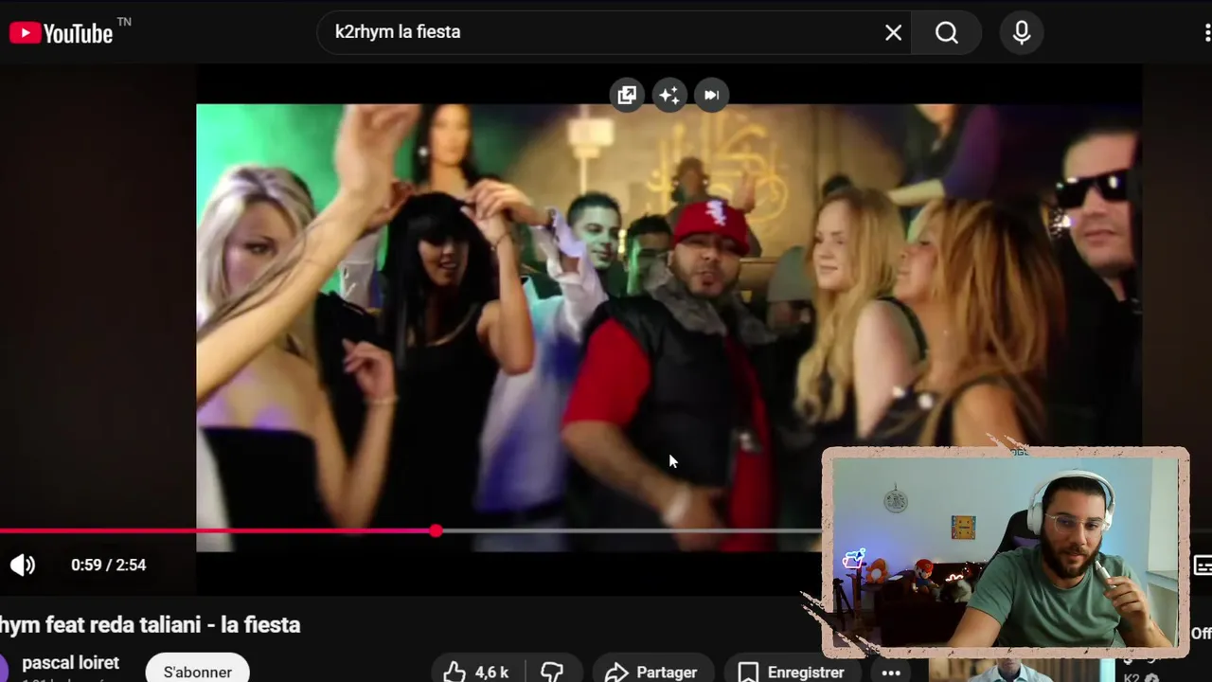Screen dimensions: 1212x682
Task: Click the magnifying glass search button
Action: coord(947,33)
